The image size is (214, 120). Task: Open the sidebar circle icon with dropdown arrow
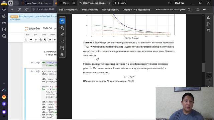[4, 90]
